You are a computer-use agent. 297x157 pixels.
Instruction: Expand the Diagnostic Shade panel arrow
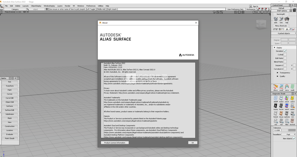(295, 93)
